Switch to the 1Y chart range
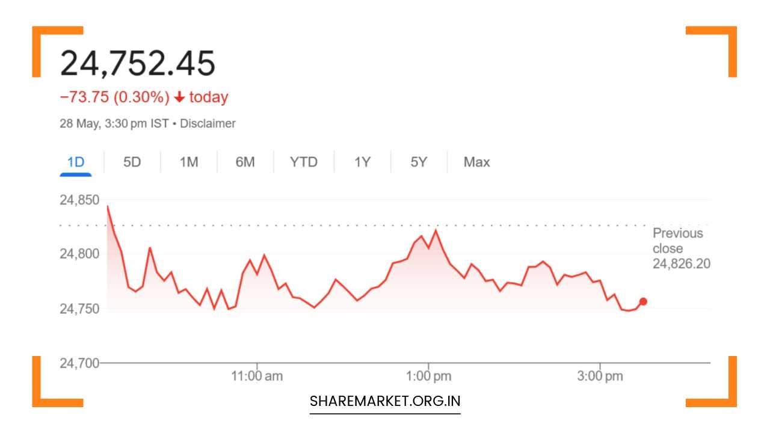The height and width of the screenshot is (433, 770). click(x=362, y=162)
